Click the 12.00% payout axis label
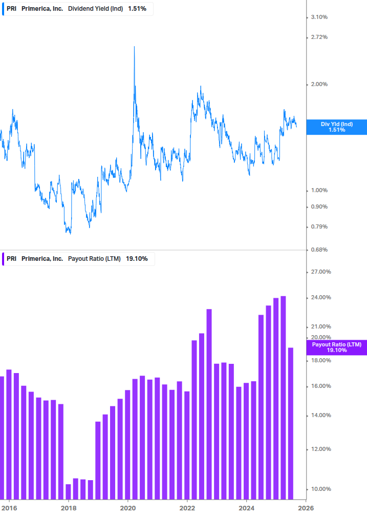This screenshot has height=515, width=367. pos(321,449)
